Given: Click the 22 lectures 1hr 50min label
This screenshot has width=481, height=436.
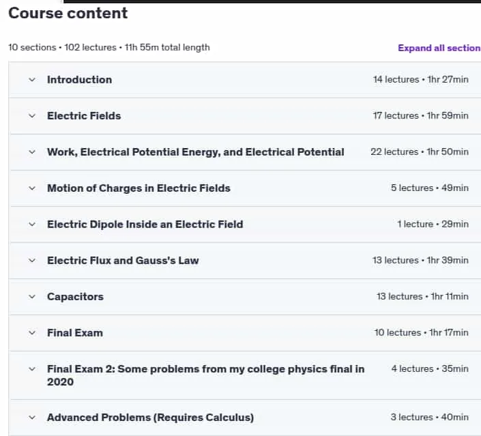Looking at the screenshot, I should coord(420,152).
